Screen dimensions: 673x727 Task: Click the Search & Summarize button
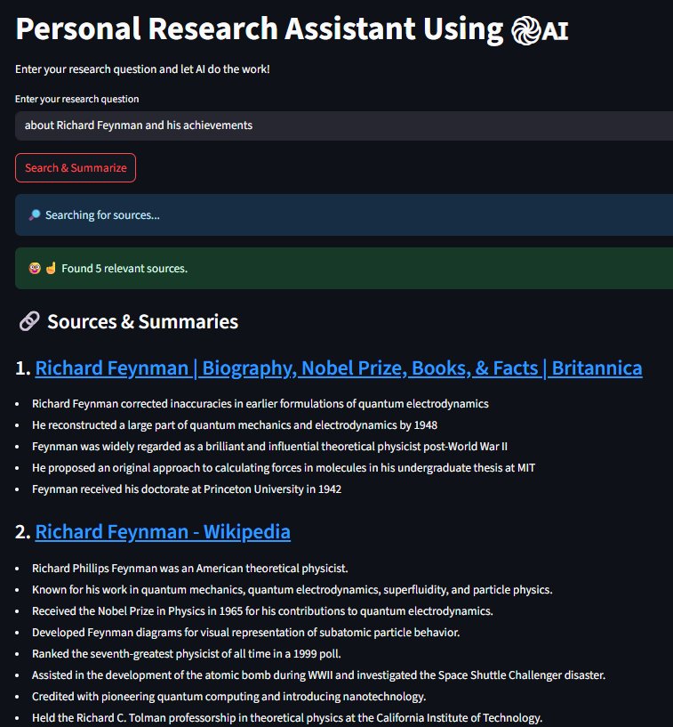tap(76, 168)
